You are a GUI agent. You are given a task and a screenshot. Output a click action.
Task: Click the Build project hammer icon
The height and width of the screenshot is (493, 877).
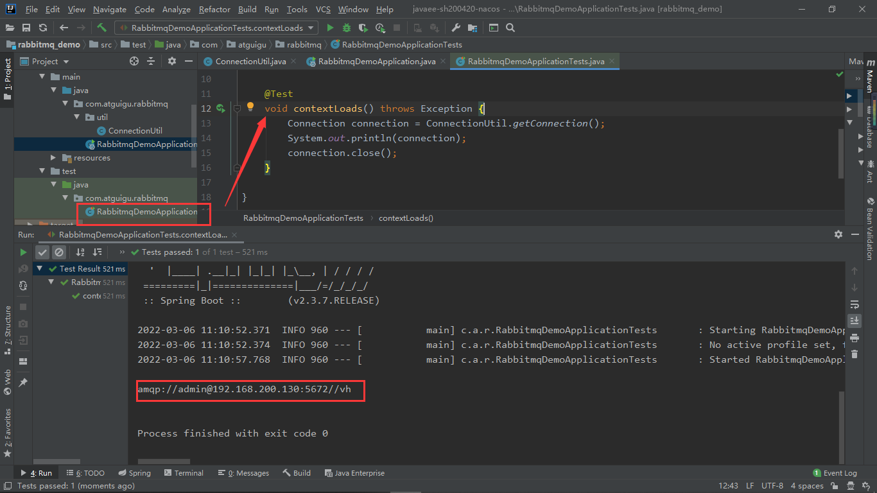(x=101, y=28)
